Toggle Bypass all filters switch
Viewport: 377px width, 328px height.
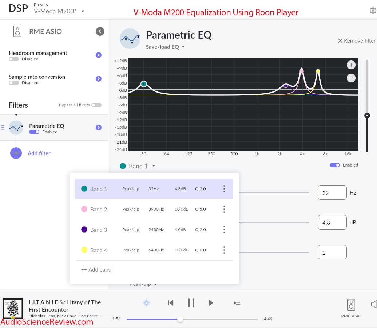tap(96, 105)
